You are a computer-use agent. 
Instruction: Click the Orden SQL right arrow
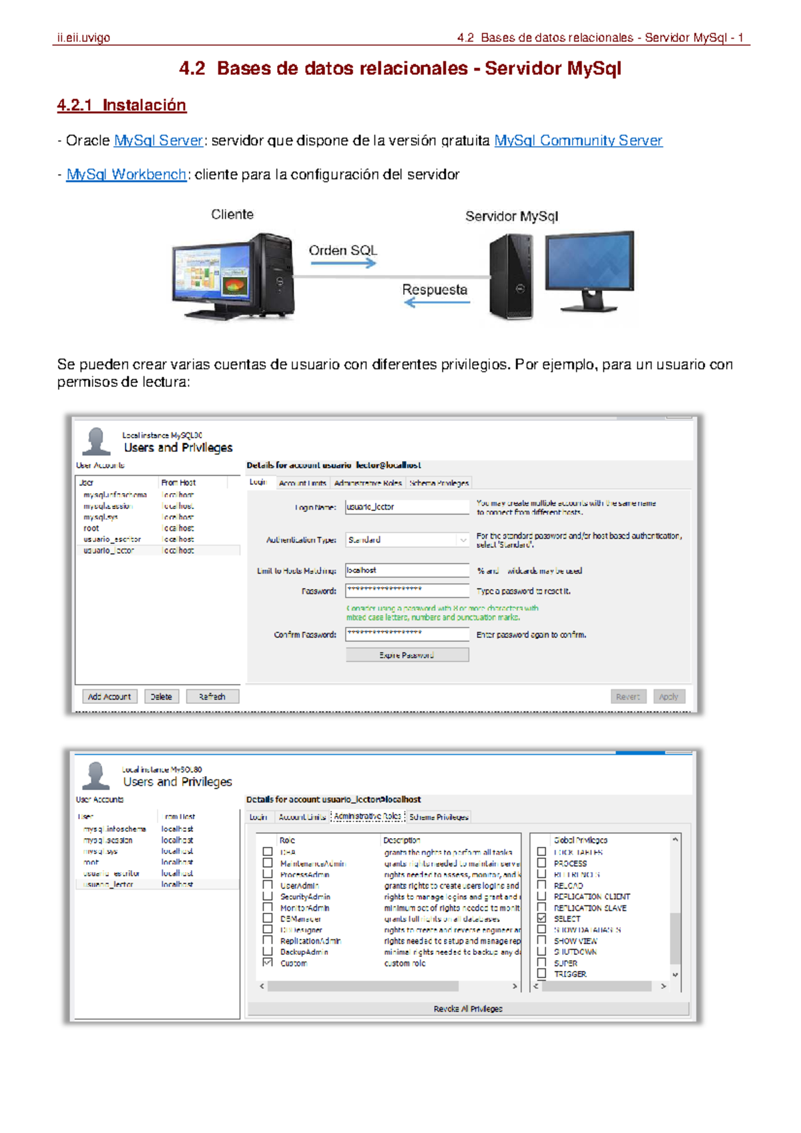(x=343, y=264)
